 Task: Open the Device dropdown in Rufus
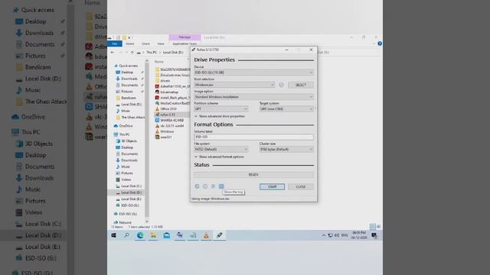[253, 73]
